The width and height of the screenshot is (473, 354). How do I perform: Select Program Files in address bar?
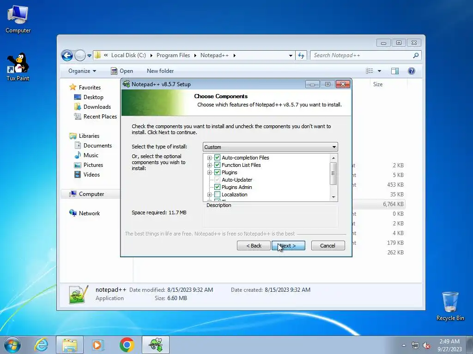[173, 55]
